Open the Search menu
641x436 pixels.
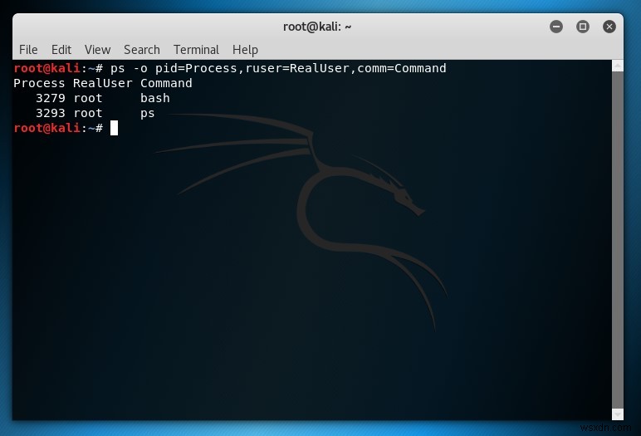tap(142, 50)
